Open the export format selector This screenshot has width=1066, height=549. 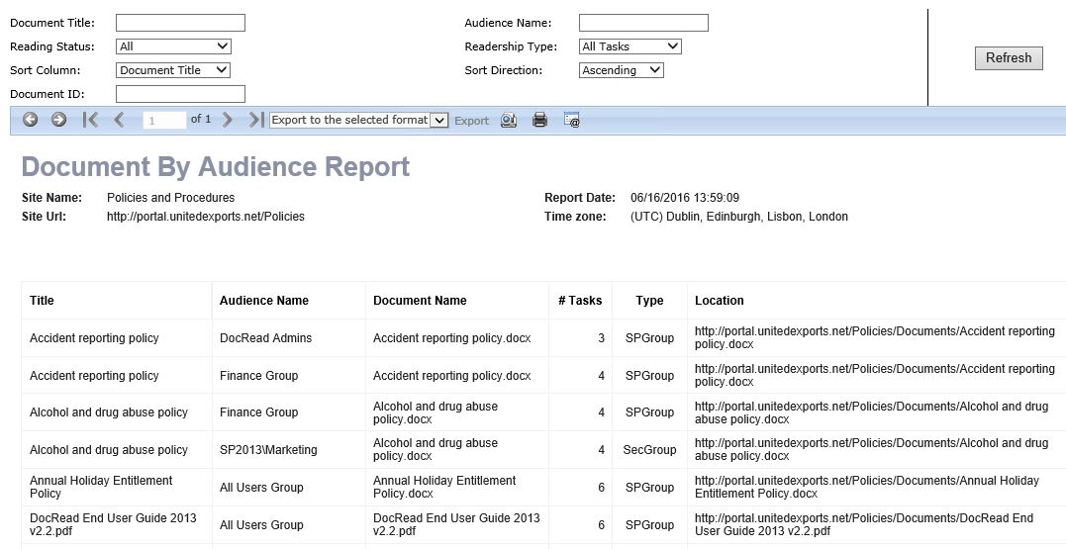click(x=358, y=120)
